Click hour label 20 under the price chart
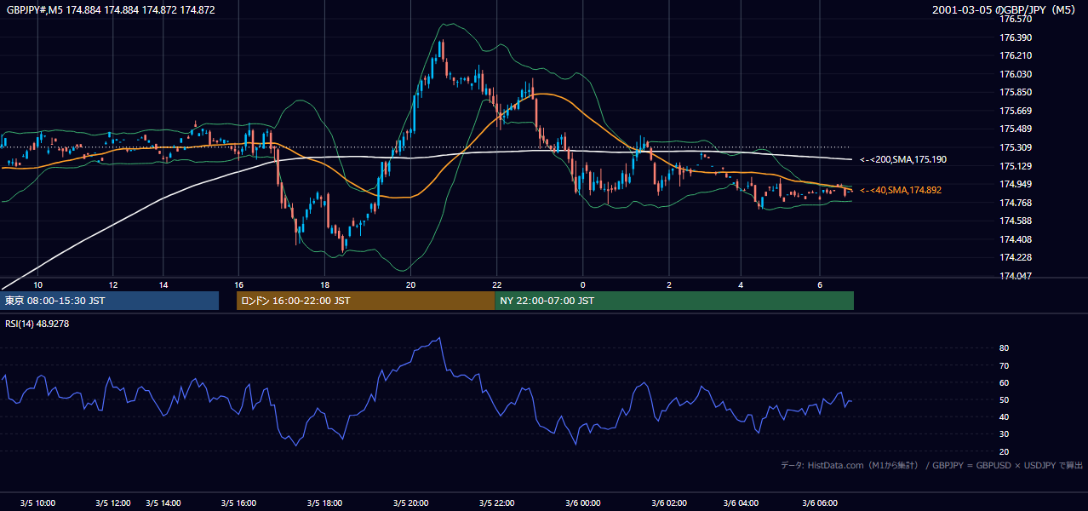Screen dimensions: 1088x511 pos(410,284)
